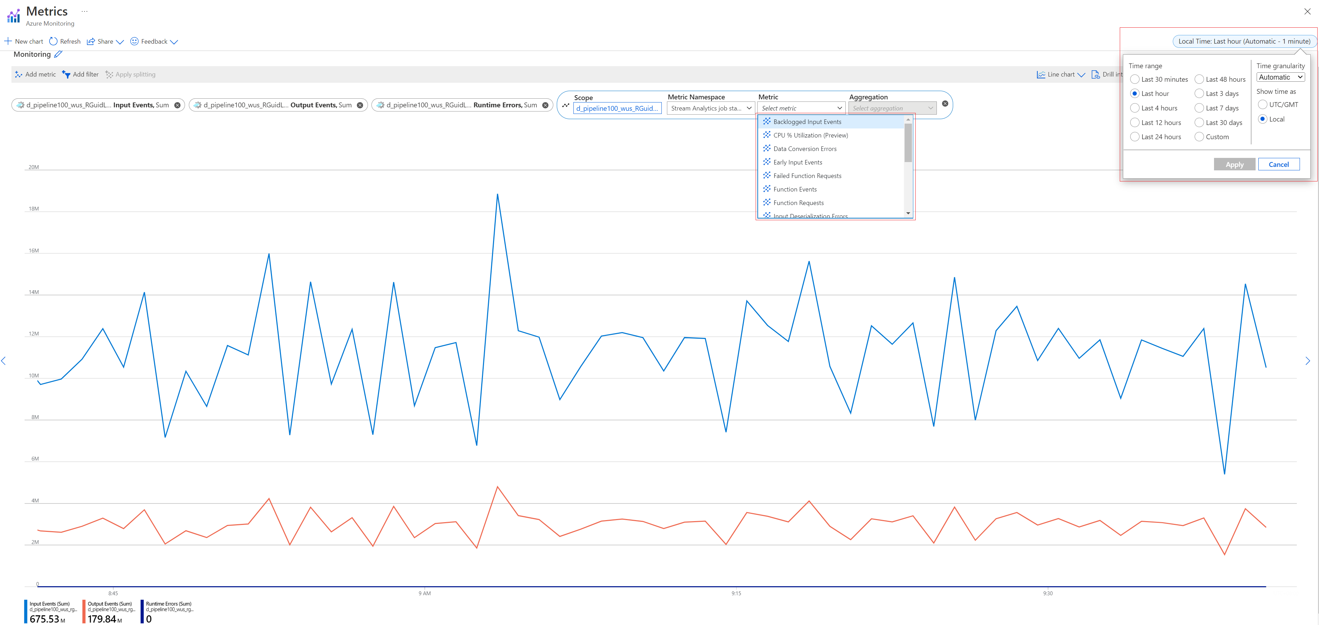Click the Drill into logs icon

pyautogui.click(x=1095, y=74)
